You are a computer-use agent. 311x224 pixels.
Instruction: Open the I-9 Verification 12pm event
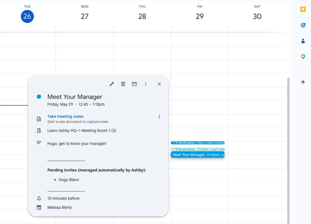(x=197, y=143)
